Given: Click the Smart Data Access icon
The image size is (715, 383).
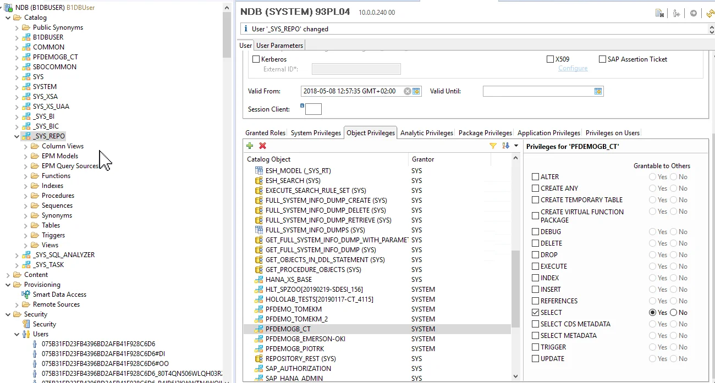Looking at the screenshot, I should click(x=26, y=295).
